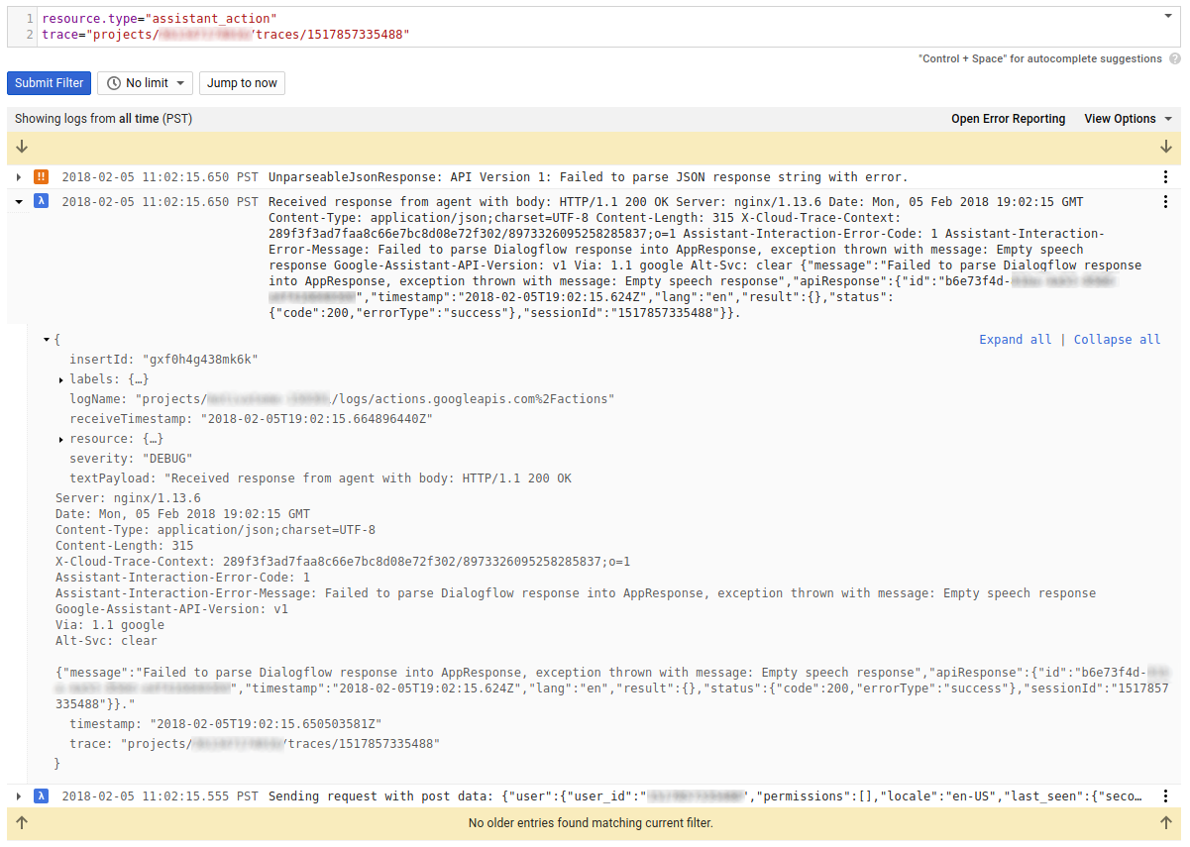This screenshot has height=847, width=1190.
Task: Open the View Options menu
Action: (x=1128, y=119)
